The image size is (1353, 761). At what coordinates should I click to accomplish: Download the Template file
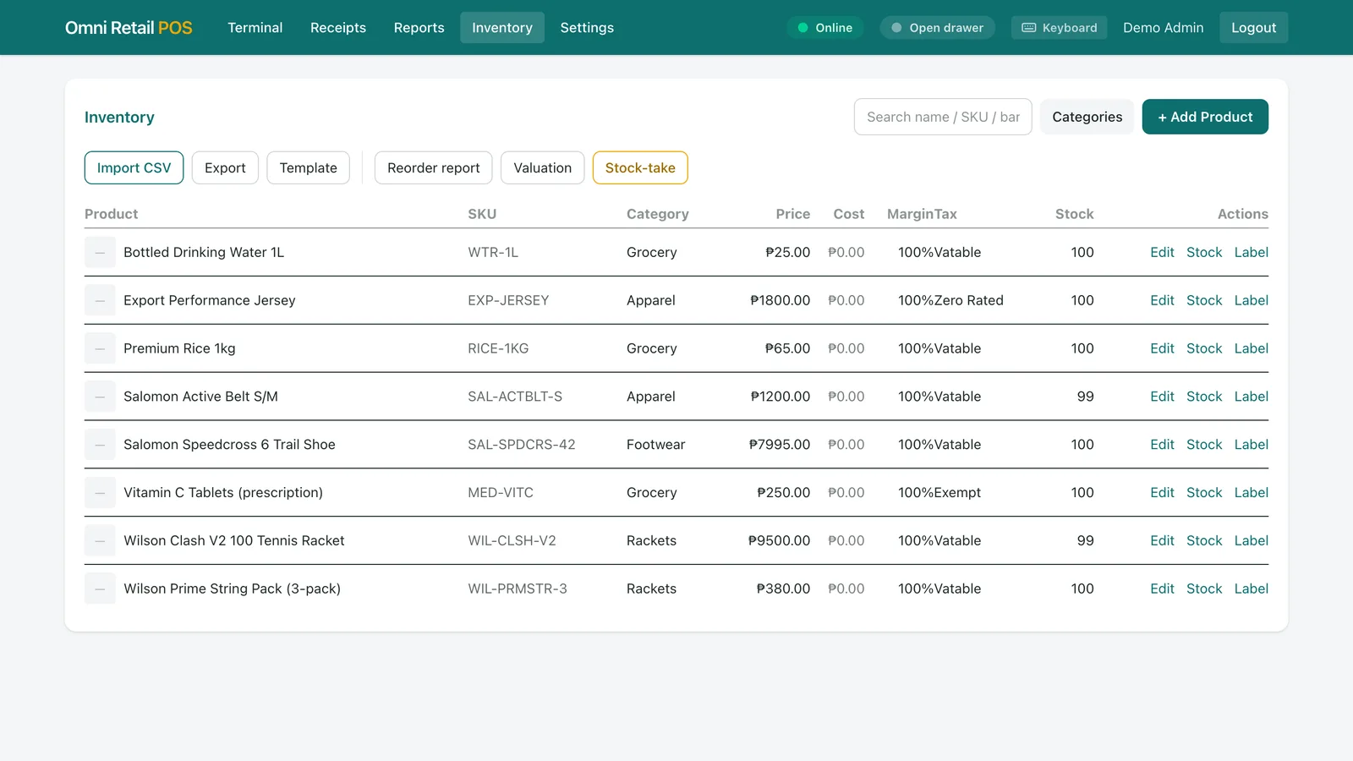pyautogui.click(x=309, y=167)
